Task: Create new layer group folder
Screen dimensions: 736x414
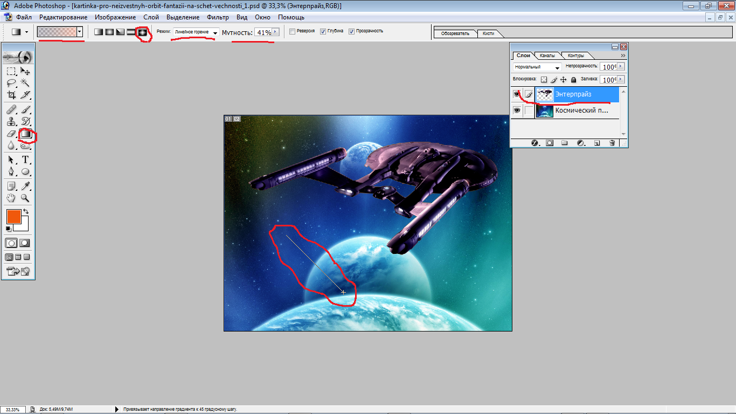Action: (565, 143)
